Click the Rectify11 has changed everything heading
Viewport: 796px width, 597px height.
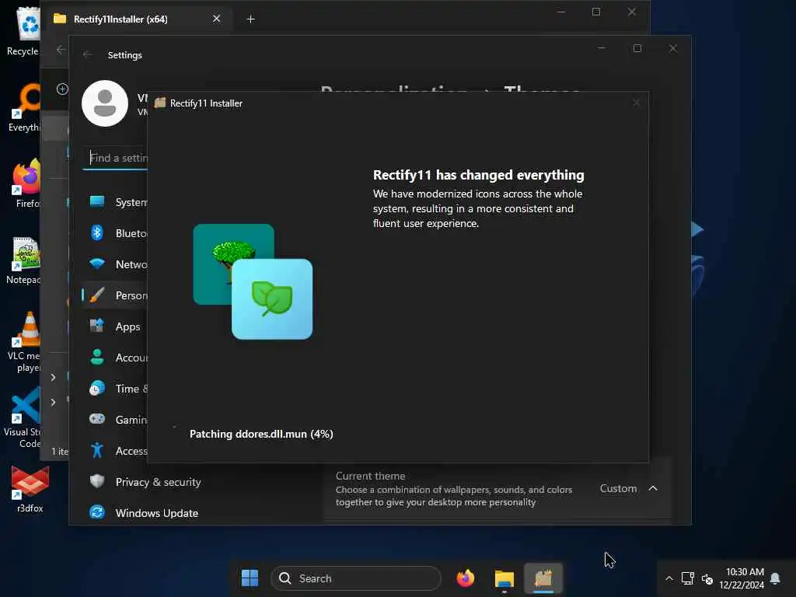tap(478, 175)
